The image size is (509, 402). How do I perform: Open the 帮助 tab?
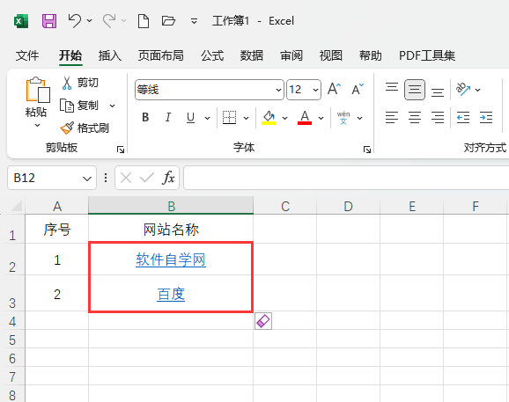[x=371, y=55]
